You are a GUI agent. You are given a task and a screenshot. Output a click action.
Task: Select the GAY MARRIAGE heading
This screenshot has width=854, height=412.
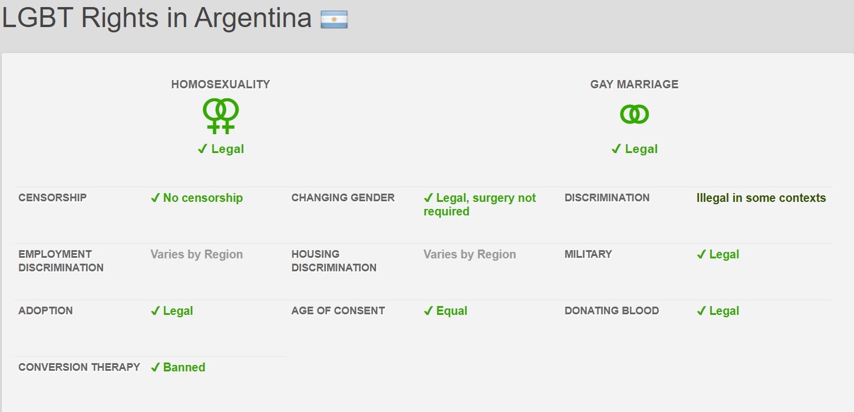click(x=634, y=84)
